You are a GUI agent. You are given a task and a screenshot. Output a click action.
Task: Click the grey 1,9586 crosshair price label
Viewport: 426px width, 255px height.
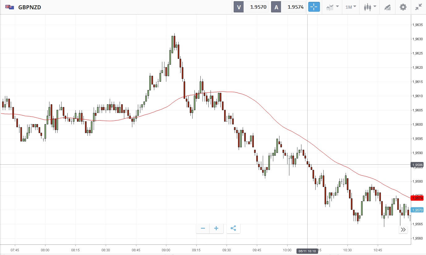(417, 165)
